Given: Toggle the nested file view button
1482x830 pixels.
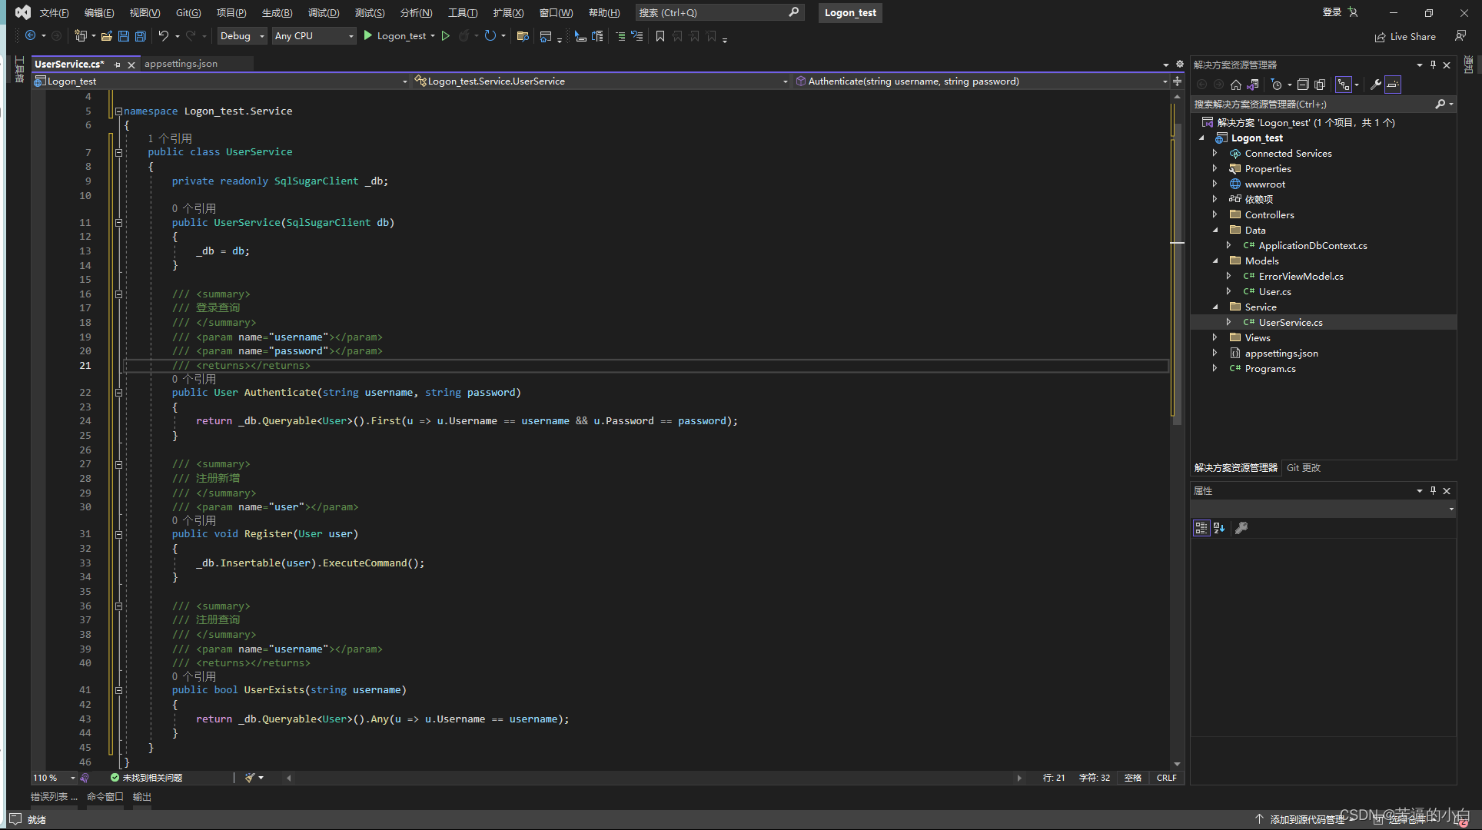Looking at the screenshot, I should pyautogui.click(x=1343, y=85).
